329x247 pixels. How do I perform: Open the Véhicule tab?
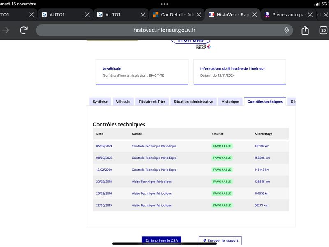click(x=123, y=102)
